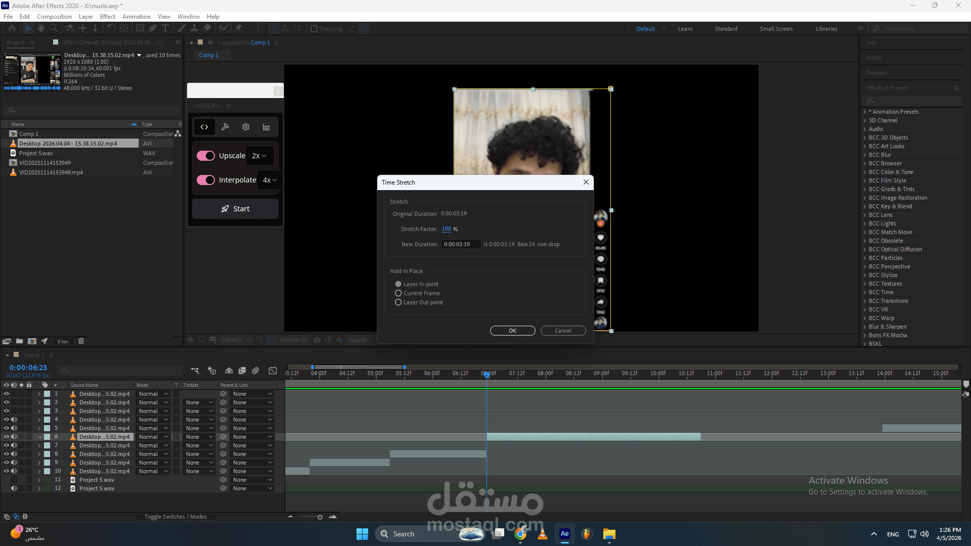This screenshot has height=546, width=971.
Task: Select the Type tool
Action: tap(165, 29)
